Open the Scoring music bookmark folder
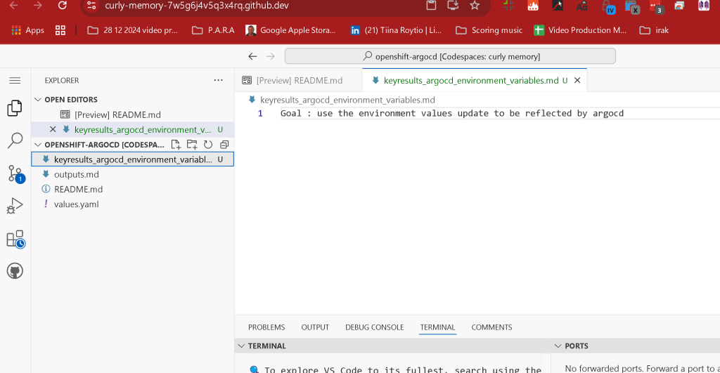Viewport: 720px width, 373px height. pyautogui.click(x=489, y=30)
